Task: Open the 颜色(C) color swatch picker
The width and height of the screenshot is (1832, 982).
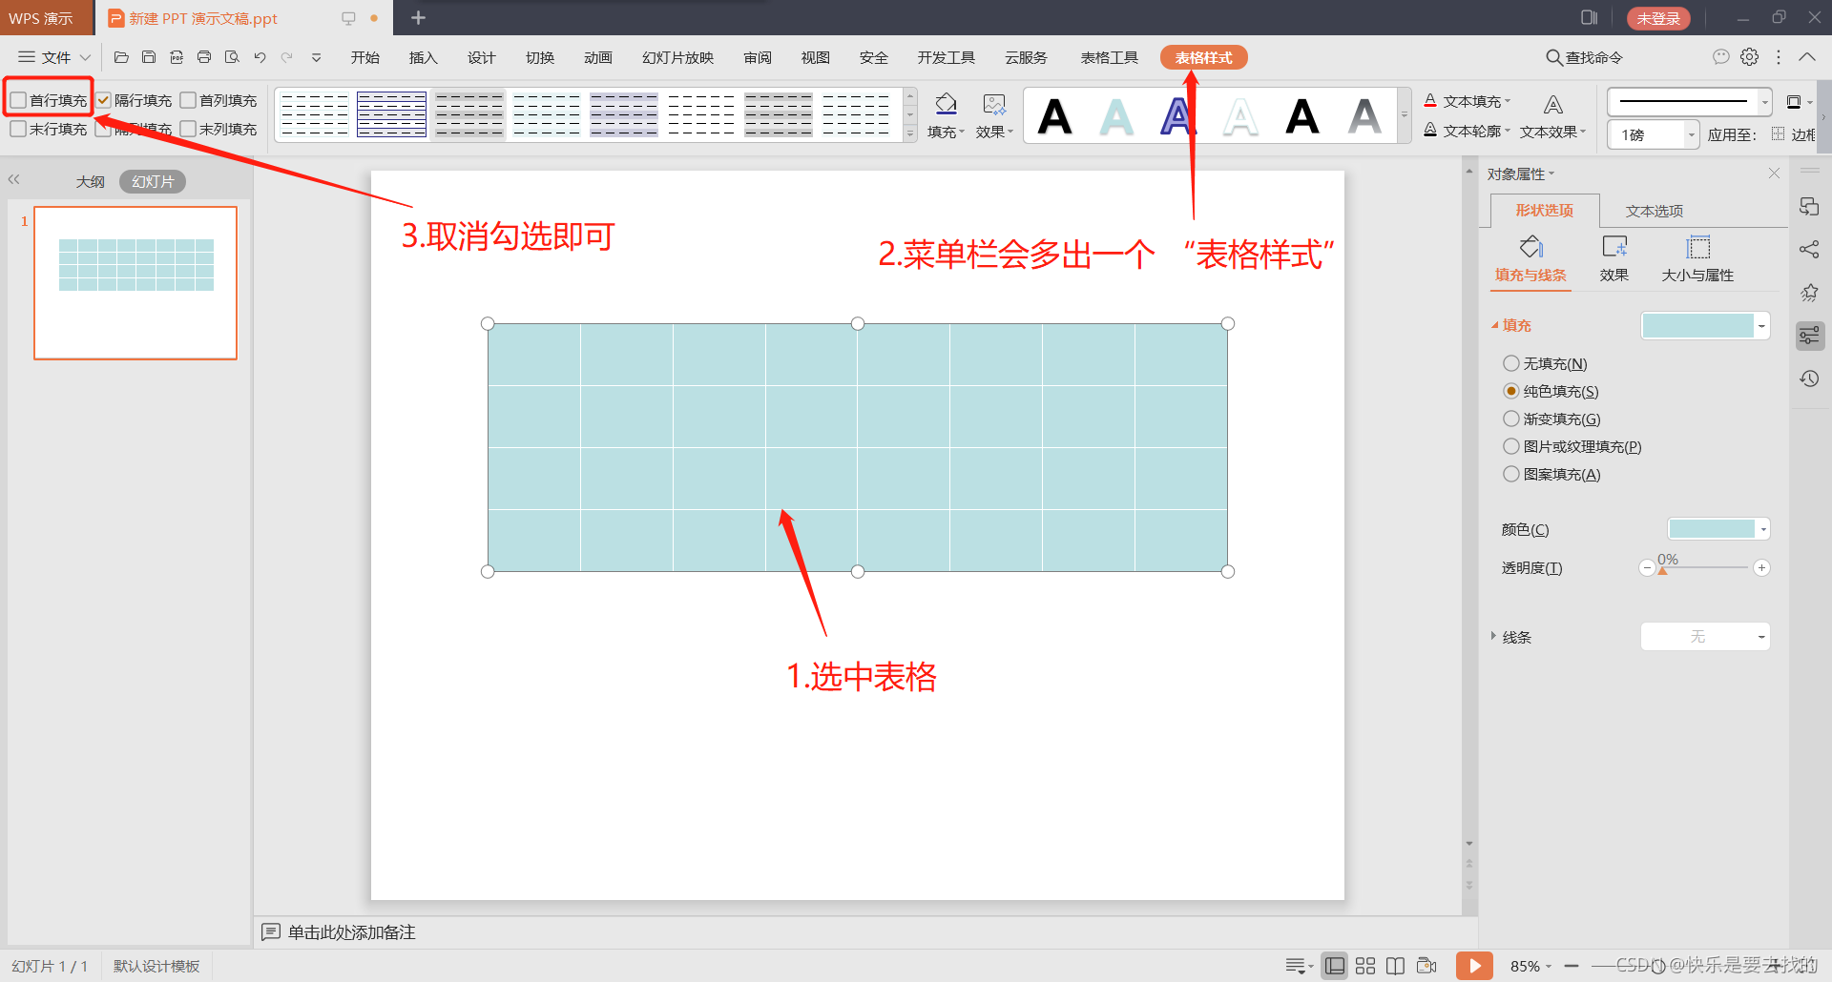Action: pos(1718,529)
